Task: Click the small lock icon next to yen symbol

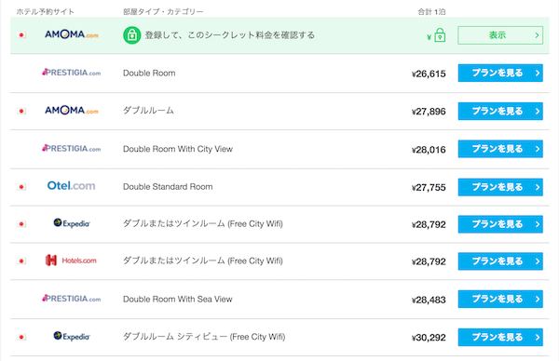Action: pyautogui.click(x=440, y=35)
